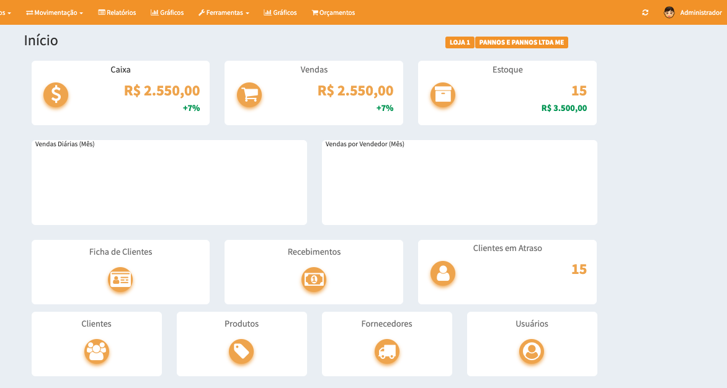
Task: Click the Estoque archive box icon
Action: pyautogui.click(x=443, y=95)
